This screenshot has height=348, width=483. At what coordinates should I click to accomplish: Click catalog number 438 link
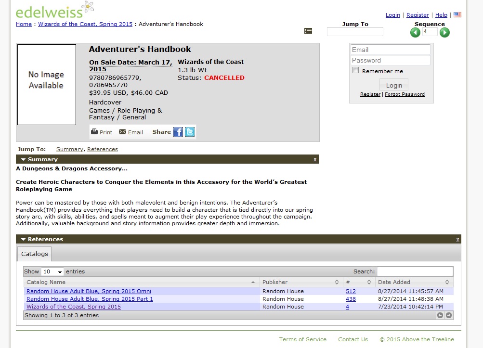tap(351, 299)
